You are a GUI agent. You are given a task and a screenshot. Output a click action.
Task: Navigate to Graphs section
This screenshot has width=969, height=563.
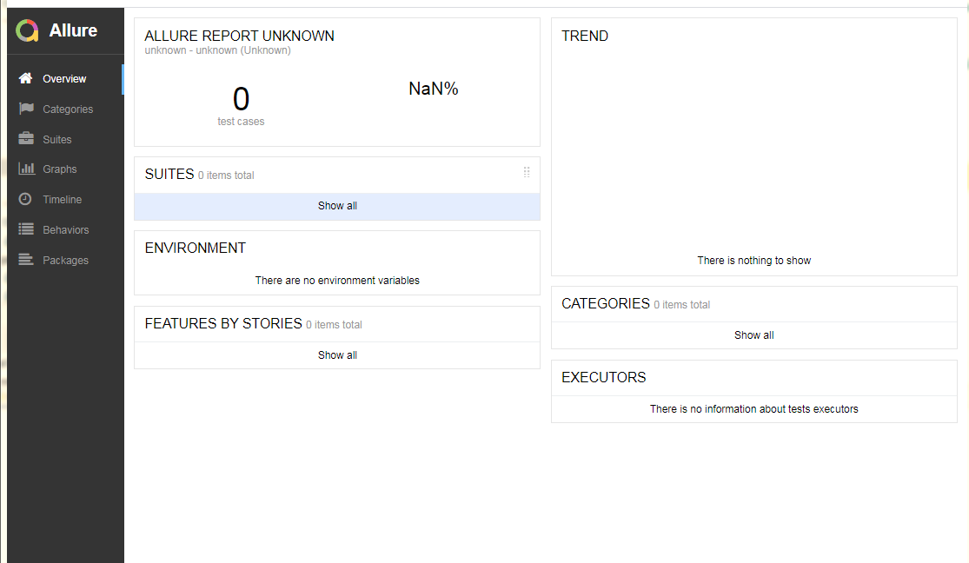[x=65, y=169]
